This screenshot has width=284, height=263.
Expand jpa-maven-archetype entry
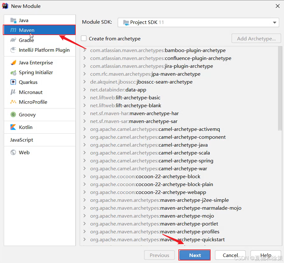(x=84, y=74)
